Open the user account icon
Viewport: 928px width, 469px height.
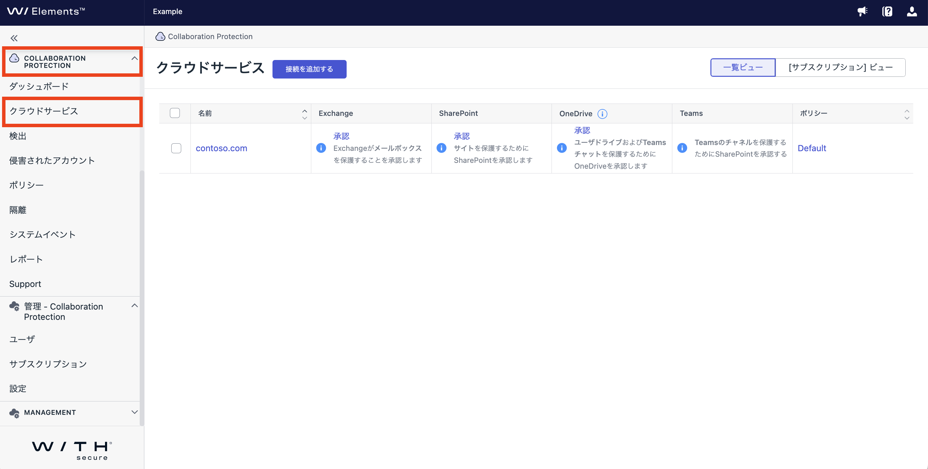tap(912, 12)
